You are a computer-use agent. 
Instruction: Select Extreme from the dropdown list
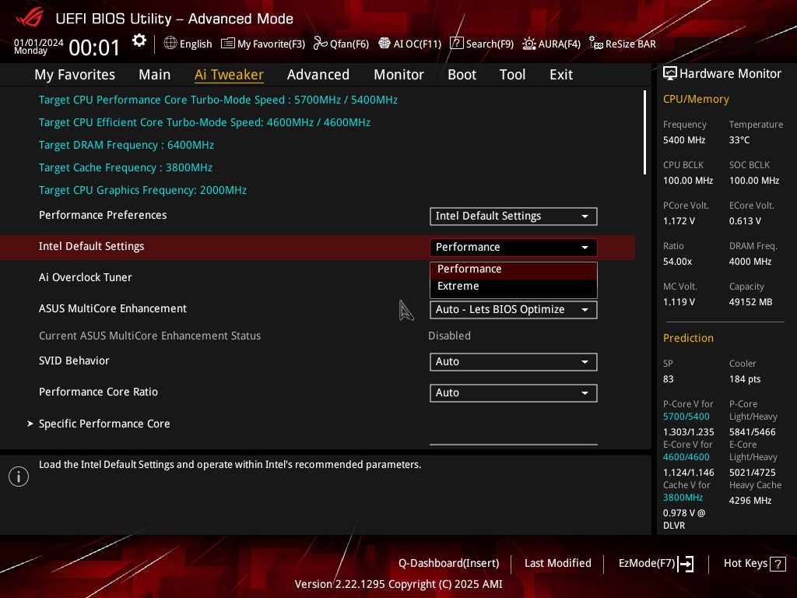coord(458,287)
